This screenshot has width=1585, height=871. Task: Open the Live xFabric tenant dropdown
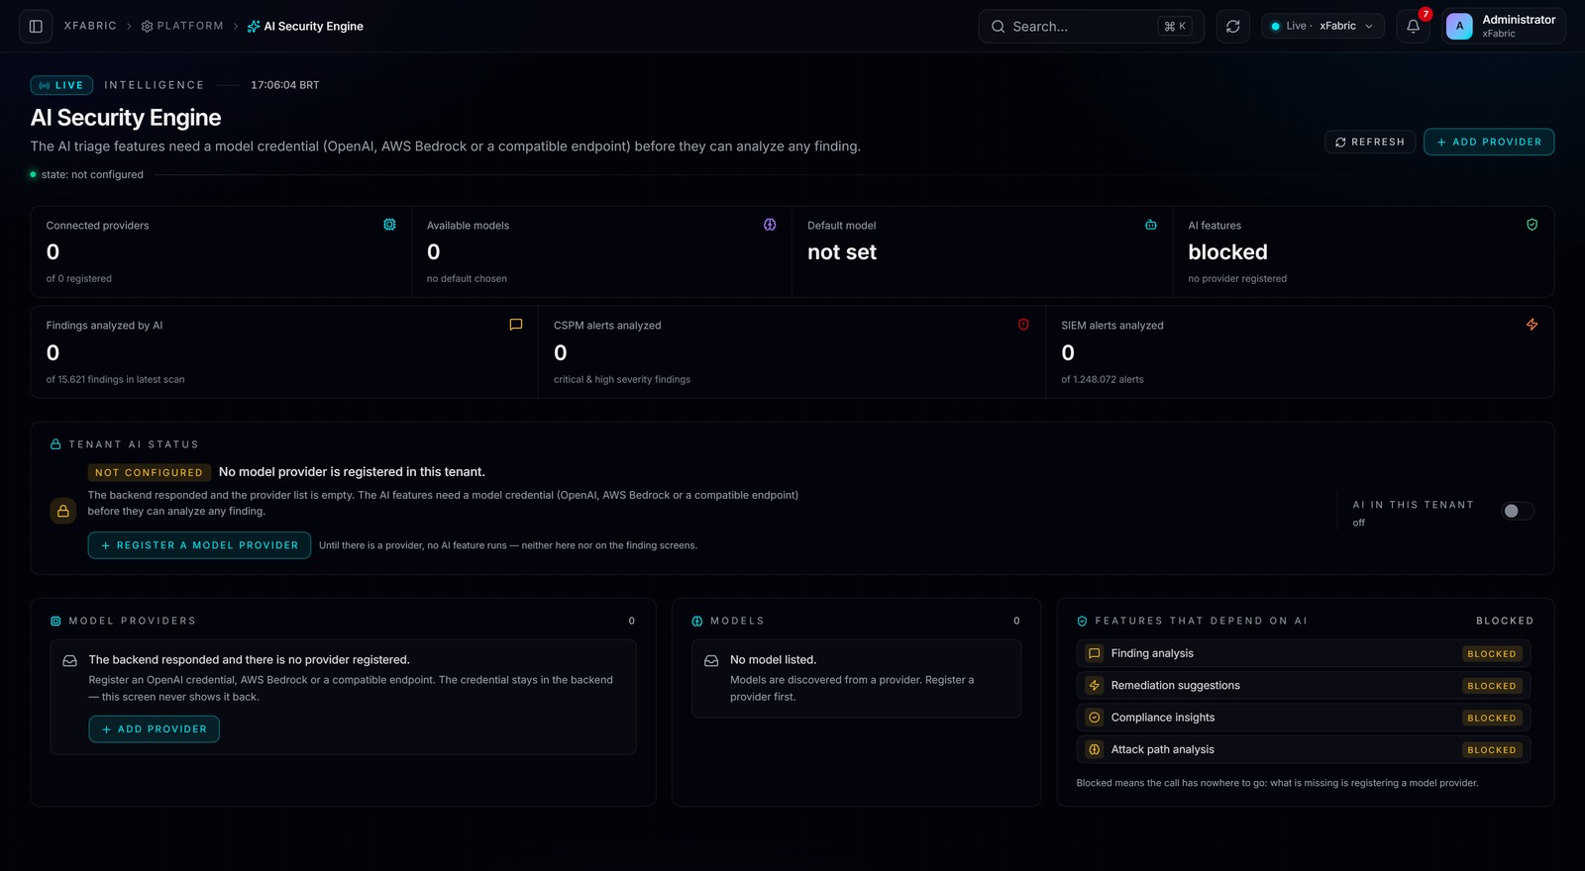click(x=1322, y=27)
